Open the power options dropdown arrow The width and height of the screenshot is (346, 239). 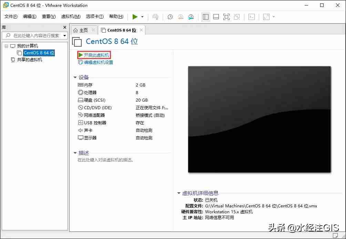(x=142, y=17)
